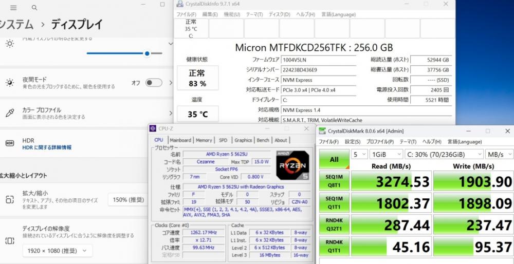Image resolution: width=514 pixels, height=264 pixels.
Task: Open CrystalDiskMark ファイル(F) menu
Action: [329, 142]
